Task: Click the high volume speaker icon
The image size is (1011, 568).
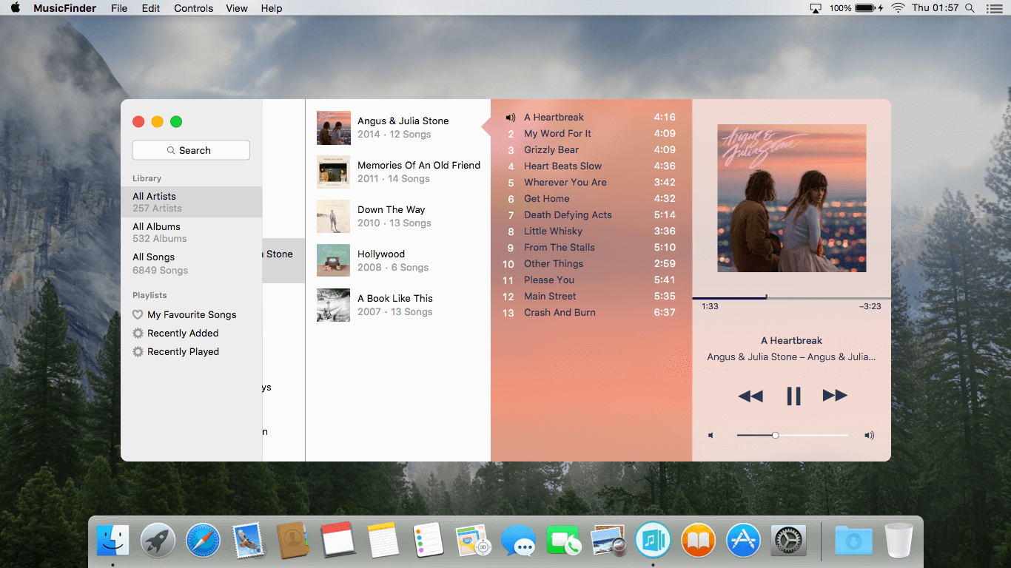Action: pyautogui.click(x=869, y=436)
